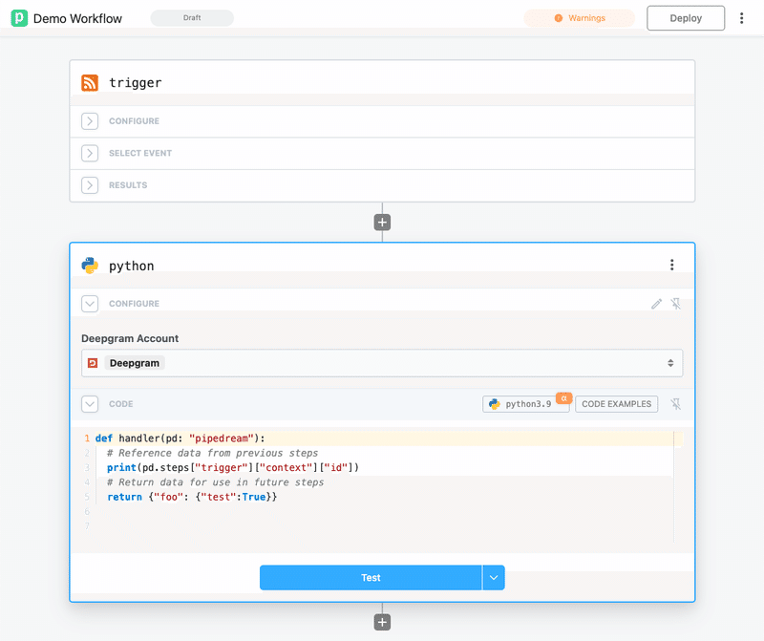Click the Python logo in step header
This screenshot has height=641, width=764.
[90, 266]
